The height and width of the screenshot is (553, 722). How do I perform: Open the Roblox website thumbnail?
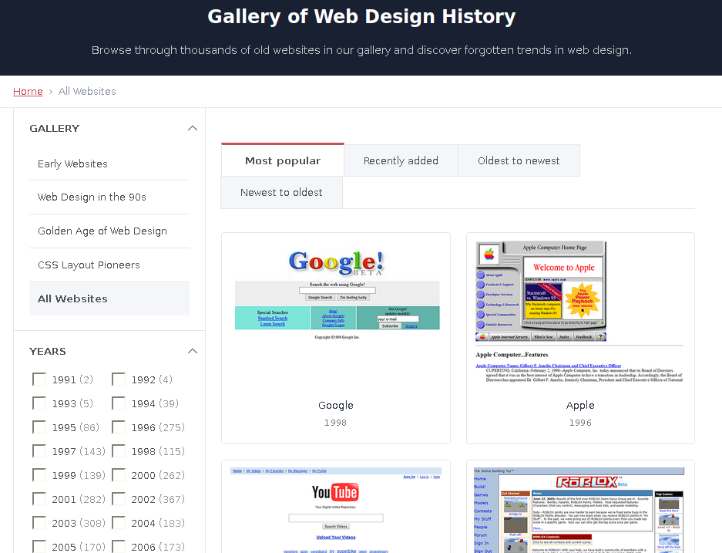pos(579,510)
